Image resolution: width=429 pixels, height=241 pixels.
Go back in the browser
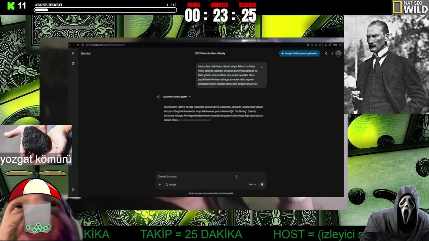click(70, 45)
